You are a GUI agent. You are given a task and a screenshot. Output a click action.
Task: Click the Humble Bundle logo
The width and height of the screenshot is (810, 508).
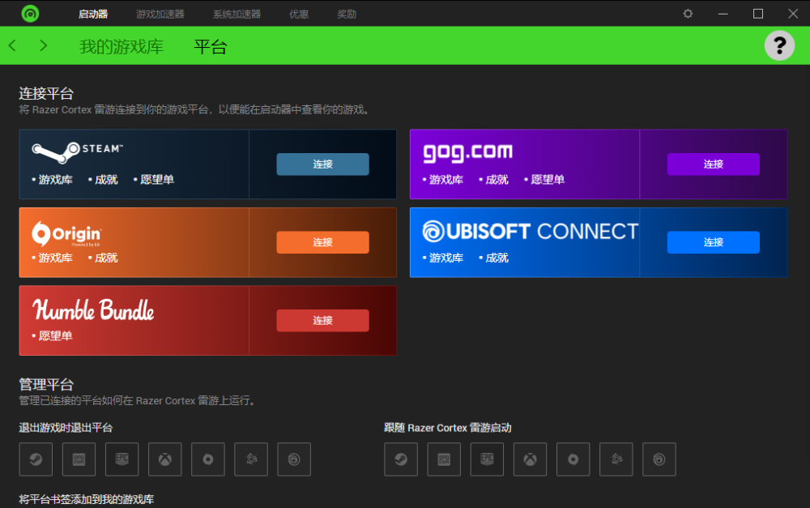pos(93,309)
